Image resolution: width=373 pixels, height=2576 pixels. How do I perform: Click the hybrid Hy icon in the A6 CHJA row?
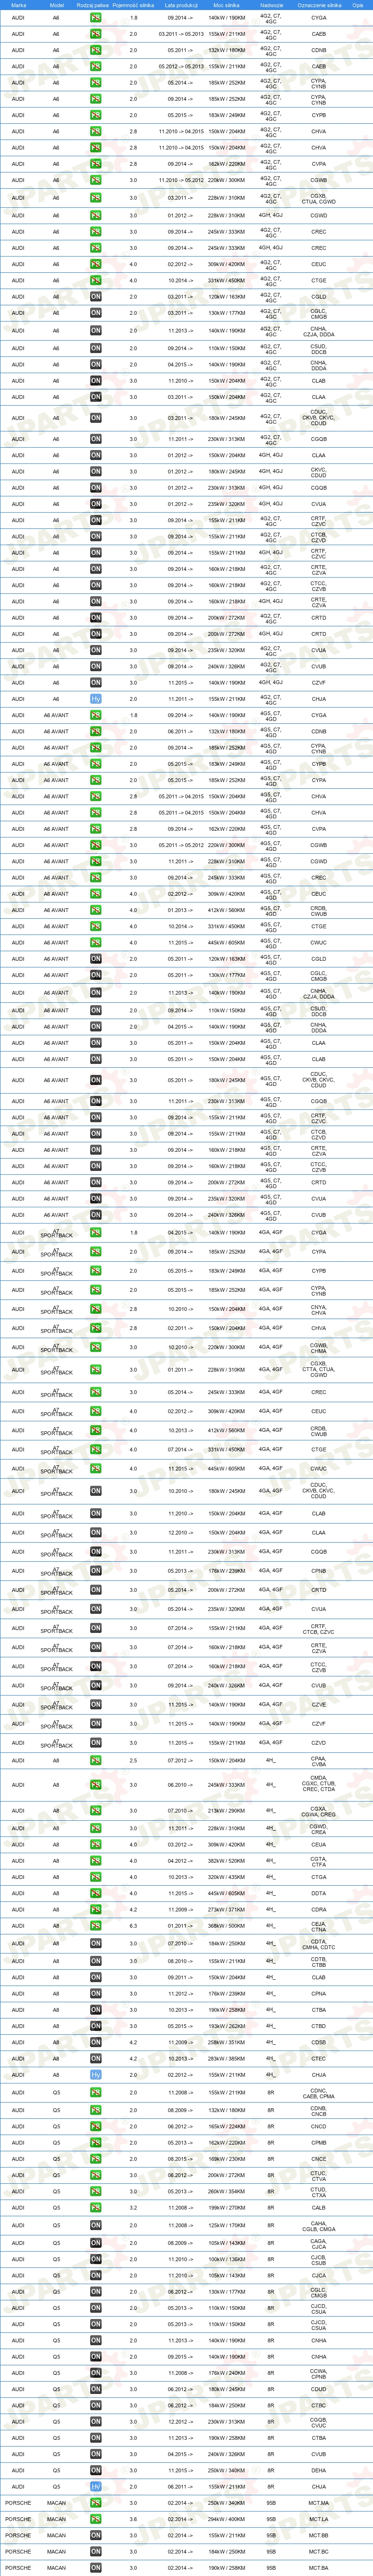click(x=96, y=699)
